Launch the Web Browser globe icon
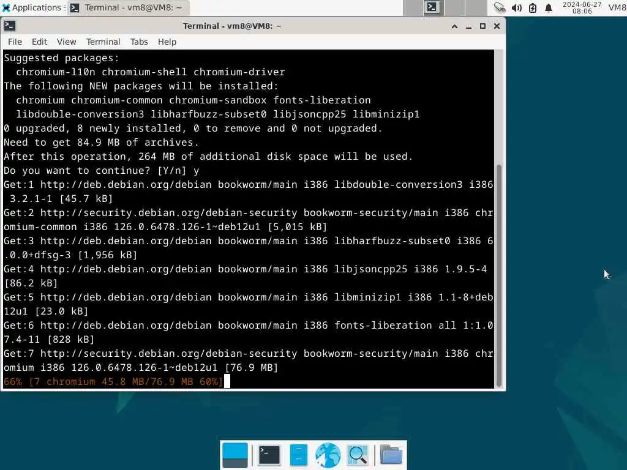Image resolution: width=627 pixels, height=470 pixels. (x=328, y=455)
